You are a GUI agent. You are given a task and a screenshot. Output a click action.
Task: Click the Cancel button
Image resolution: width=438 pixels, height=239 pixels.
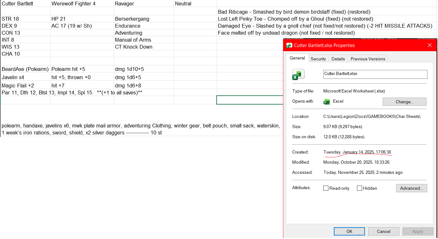click(x=384, y=231)
